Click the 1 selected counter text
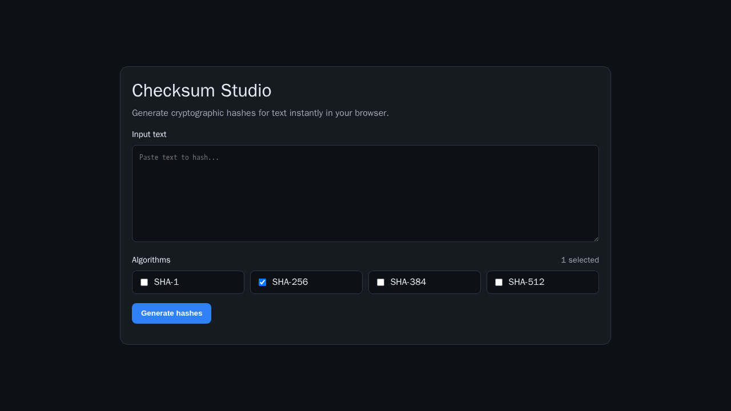 (x=580, y=260)
